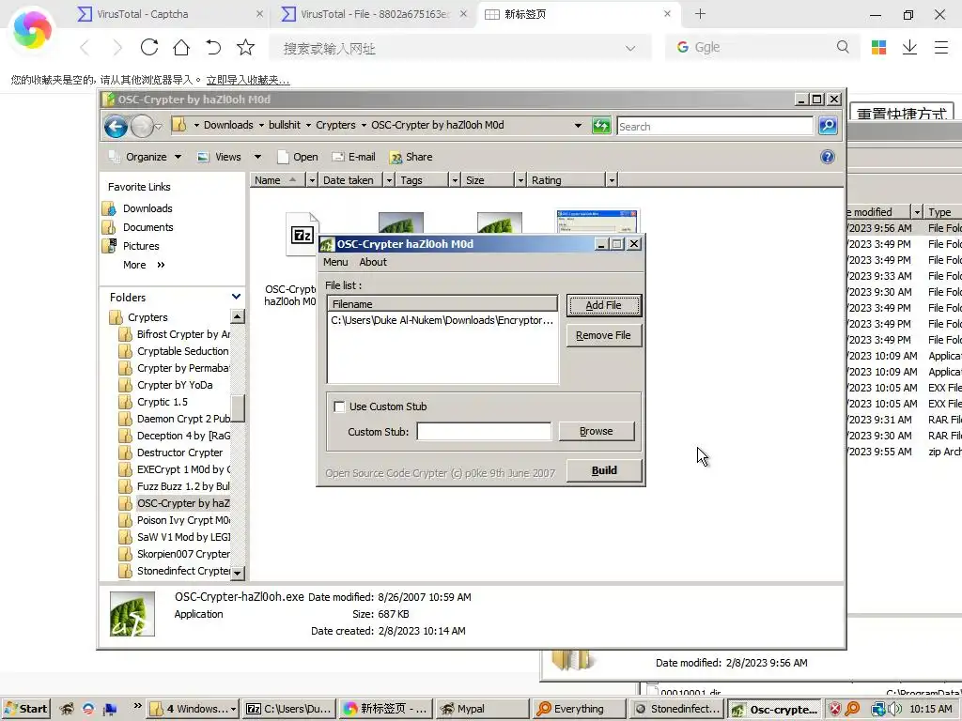This screenshot has height=721, width=962.
Task: Click the Explorer search magnifier button
Action: [x=828, y=126]
